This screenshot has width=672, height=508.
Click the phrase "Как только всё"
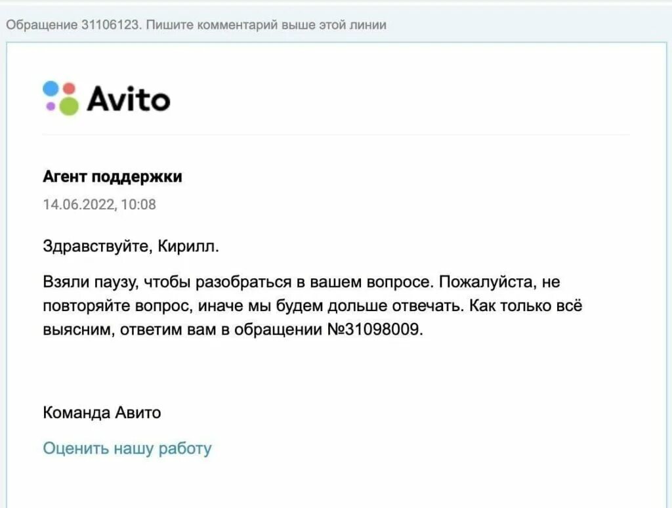(x=529, y=306)
